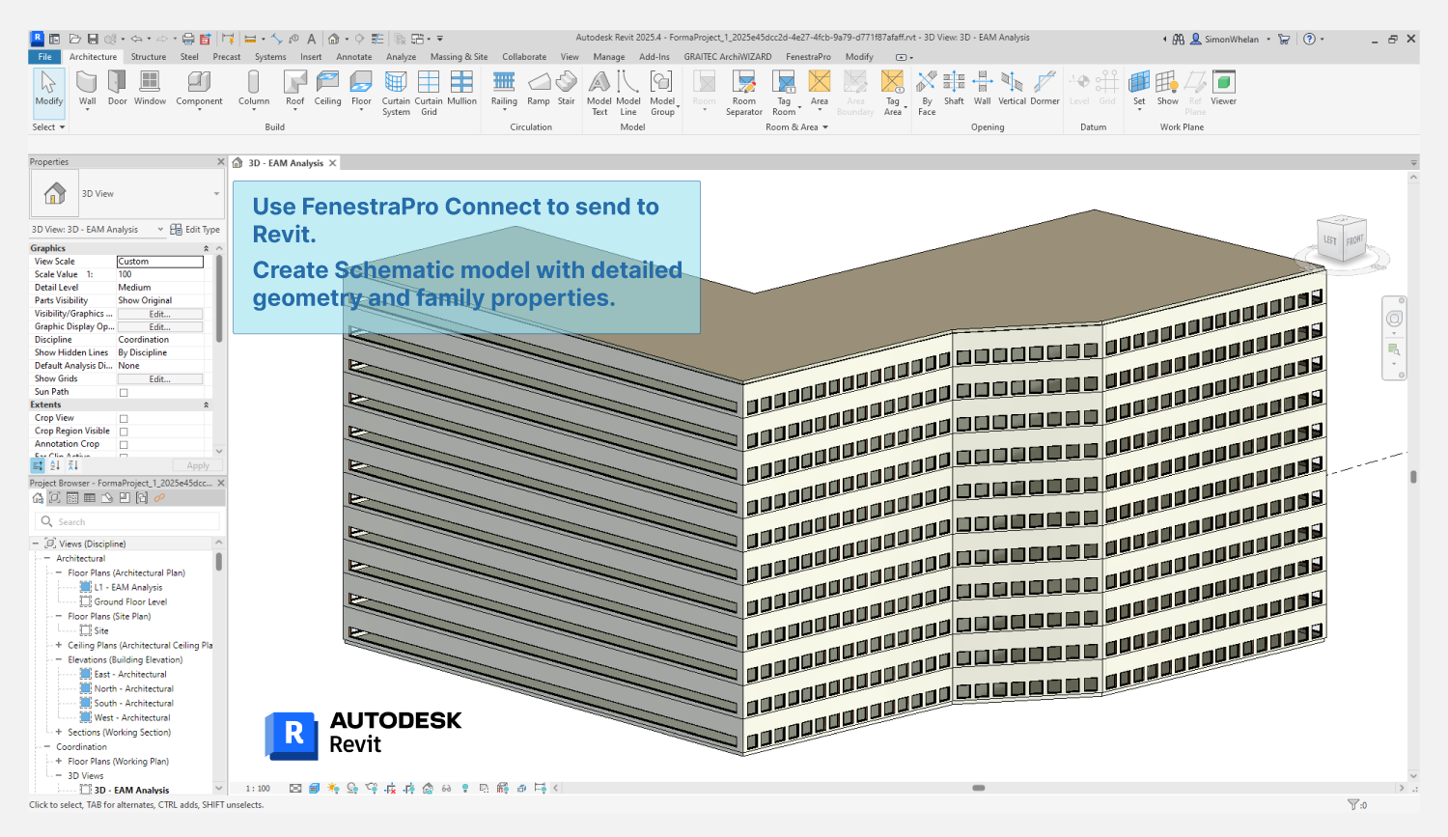
Task: Select the Floor tool
Action: [361, 89]
